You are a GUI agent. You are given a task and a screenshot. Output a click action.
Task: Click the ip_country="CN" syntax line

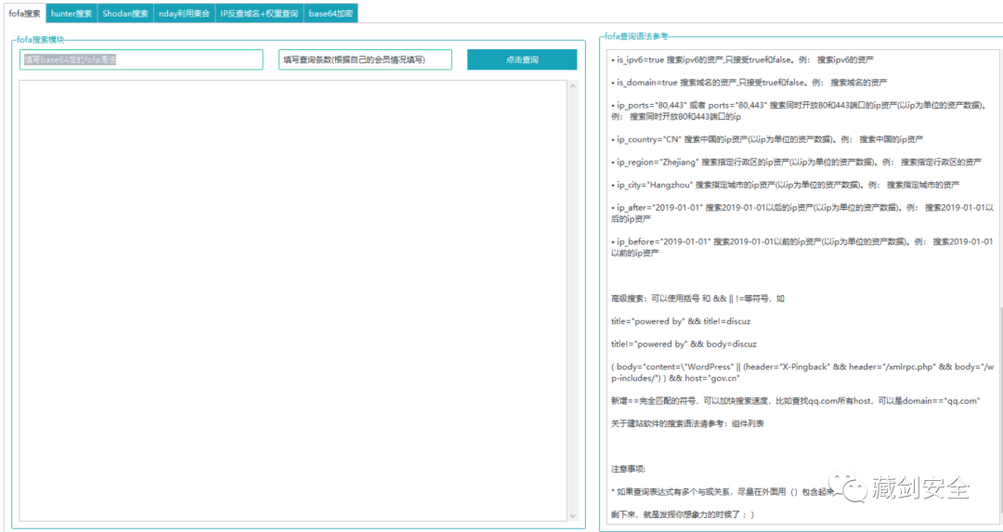pos(767,138)
